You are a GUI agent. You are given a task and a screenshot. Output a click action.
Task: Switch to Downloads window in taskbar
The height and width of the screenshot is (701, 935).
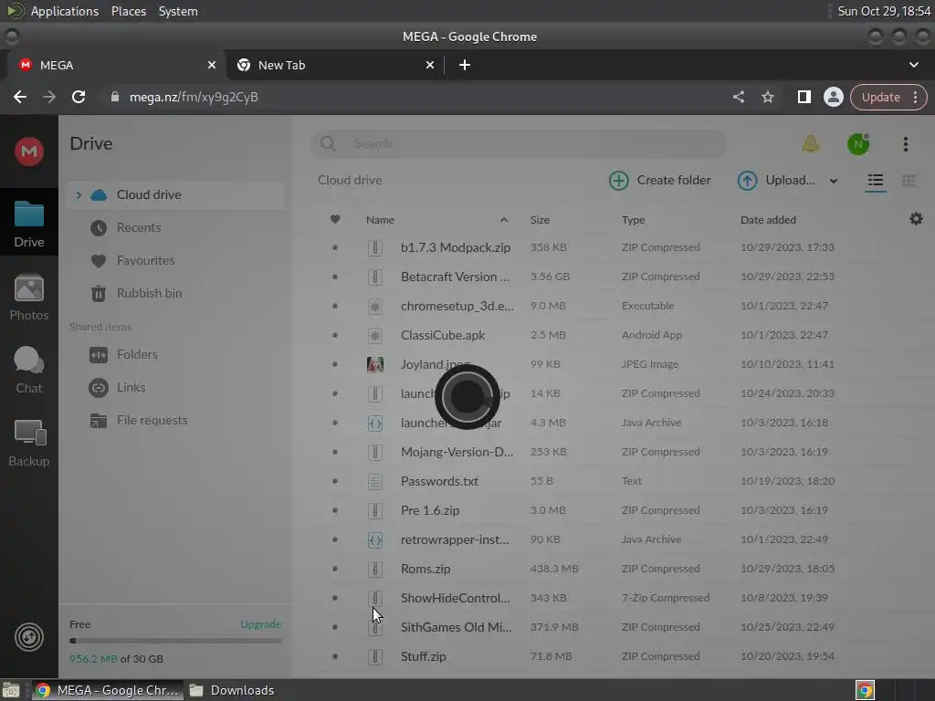[x=233, y=690]
